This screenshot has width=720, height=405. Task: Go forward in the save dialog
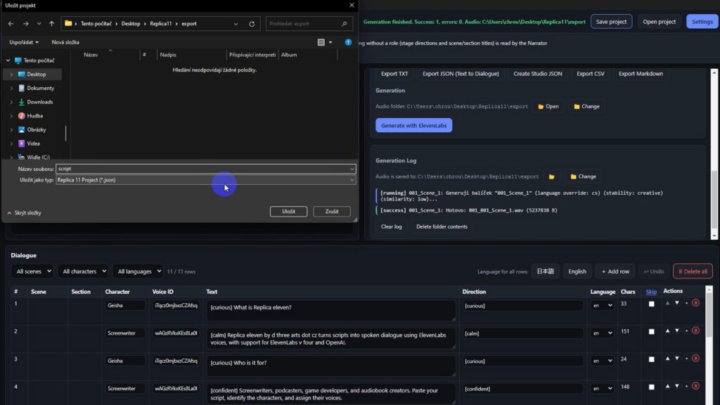tap(26, 23)
